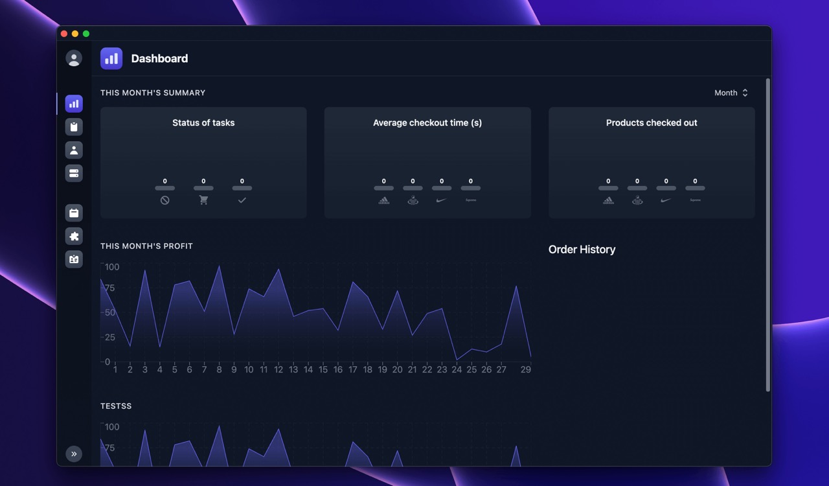This screenshot has height=486, width=829.
Task: Select data point 24 on the profit chart
Action: click(x=457, y=358)
